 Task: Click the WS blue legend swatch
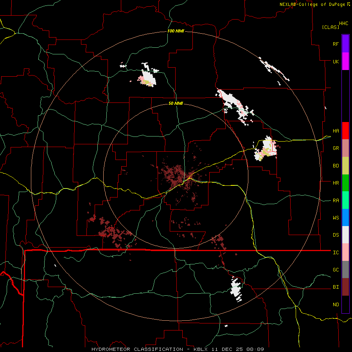click(345, 217)
